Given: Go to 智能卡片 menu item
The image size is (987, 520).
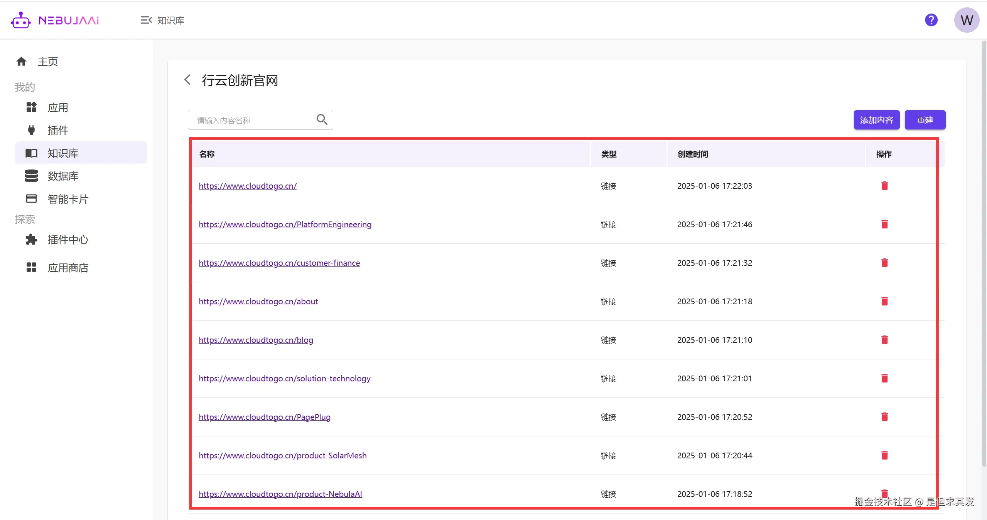Looking at the screenshot, I should tap(68, 199).
